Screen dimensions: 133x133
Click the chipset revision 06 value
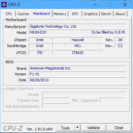tap(120, 40)
